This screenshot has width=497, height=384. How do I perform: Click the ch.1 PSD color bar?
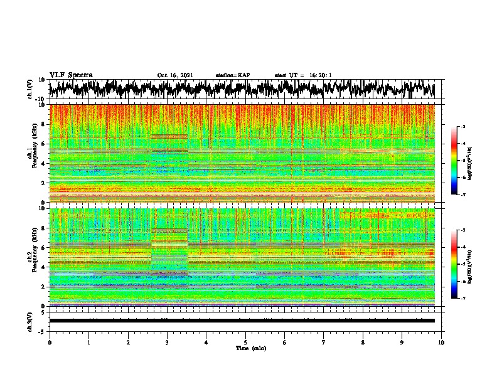pos(454,161)
